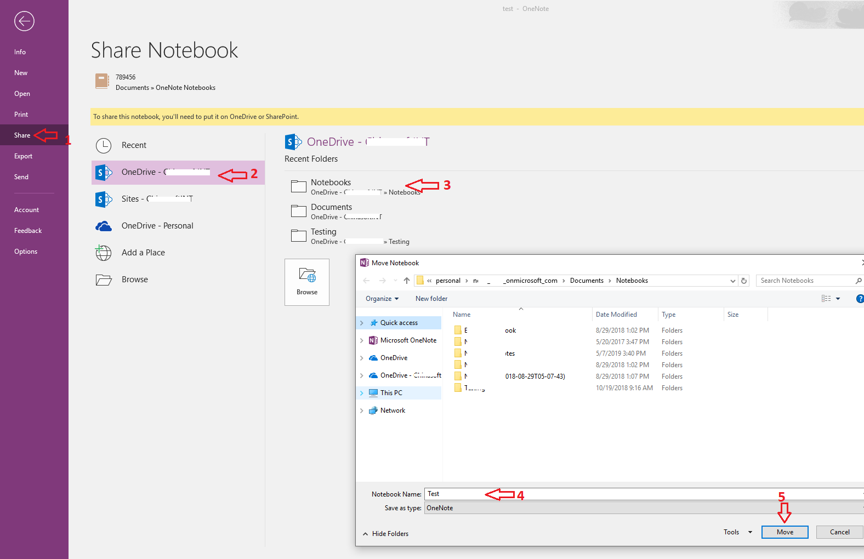
Task: Click the back arrow circle icon
Action: (x=24, y=21)
